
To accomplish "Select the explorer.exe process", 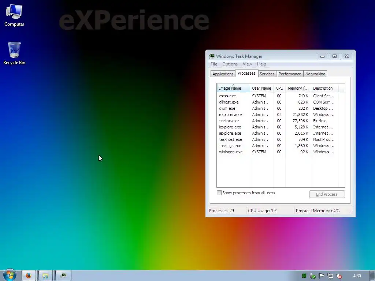I will [278, 115].
